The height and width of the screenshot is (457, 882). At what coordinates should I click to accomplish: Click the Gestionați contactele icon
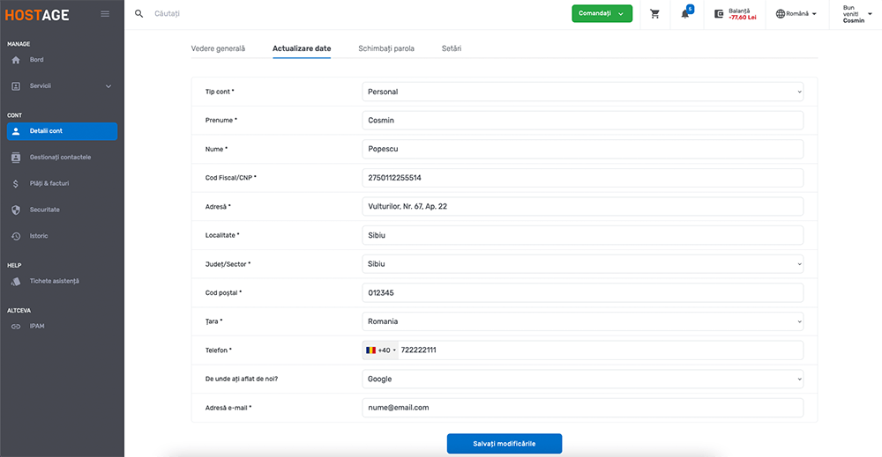click(16, 158)
